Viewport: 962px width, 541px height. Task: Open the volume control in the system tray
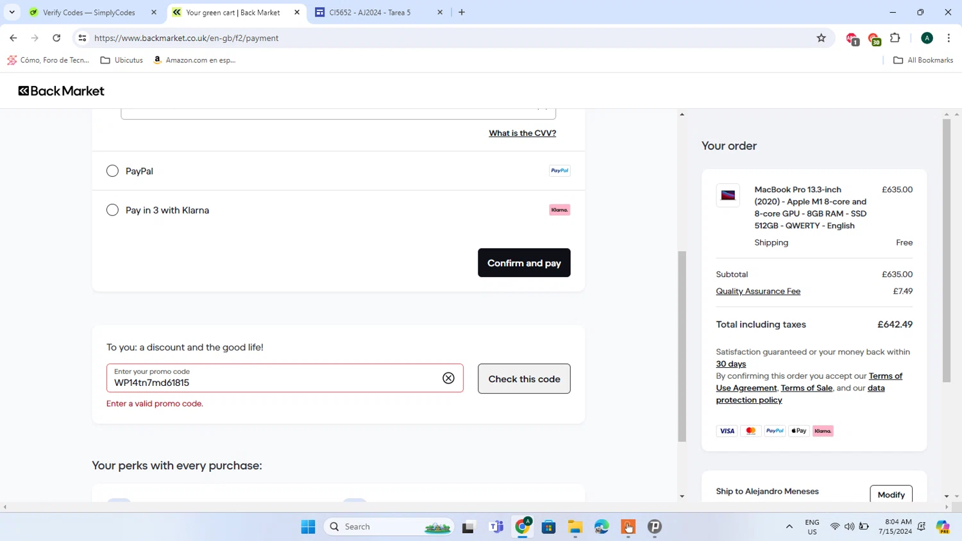coord(849,527)
